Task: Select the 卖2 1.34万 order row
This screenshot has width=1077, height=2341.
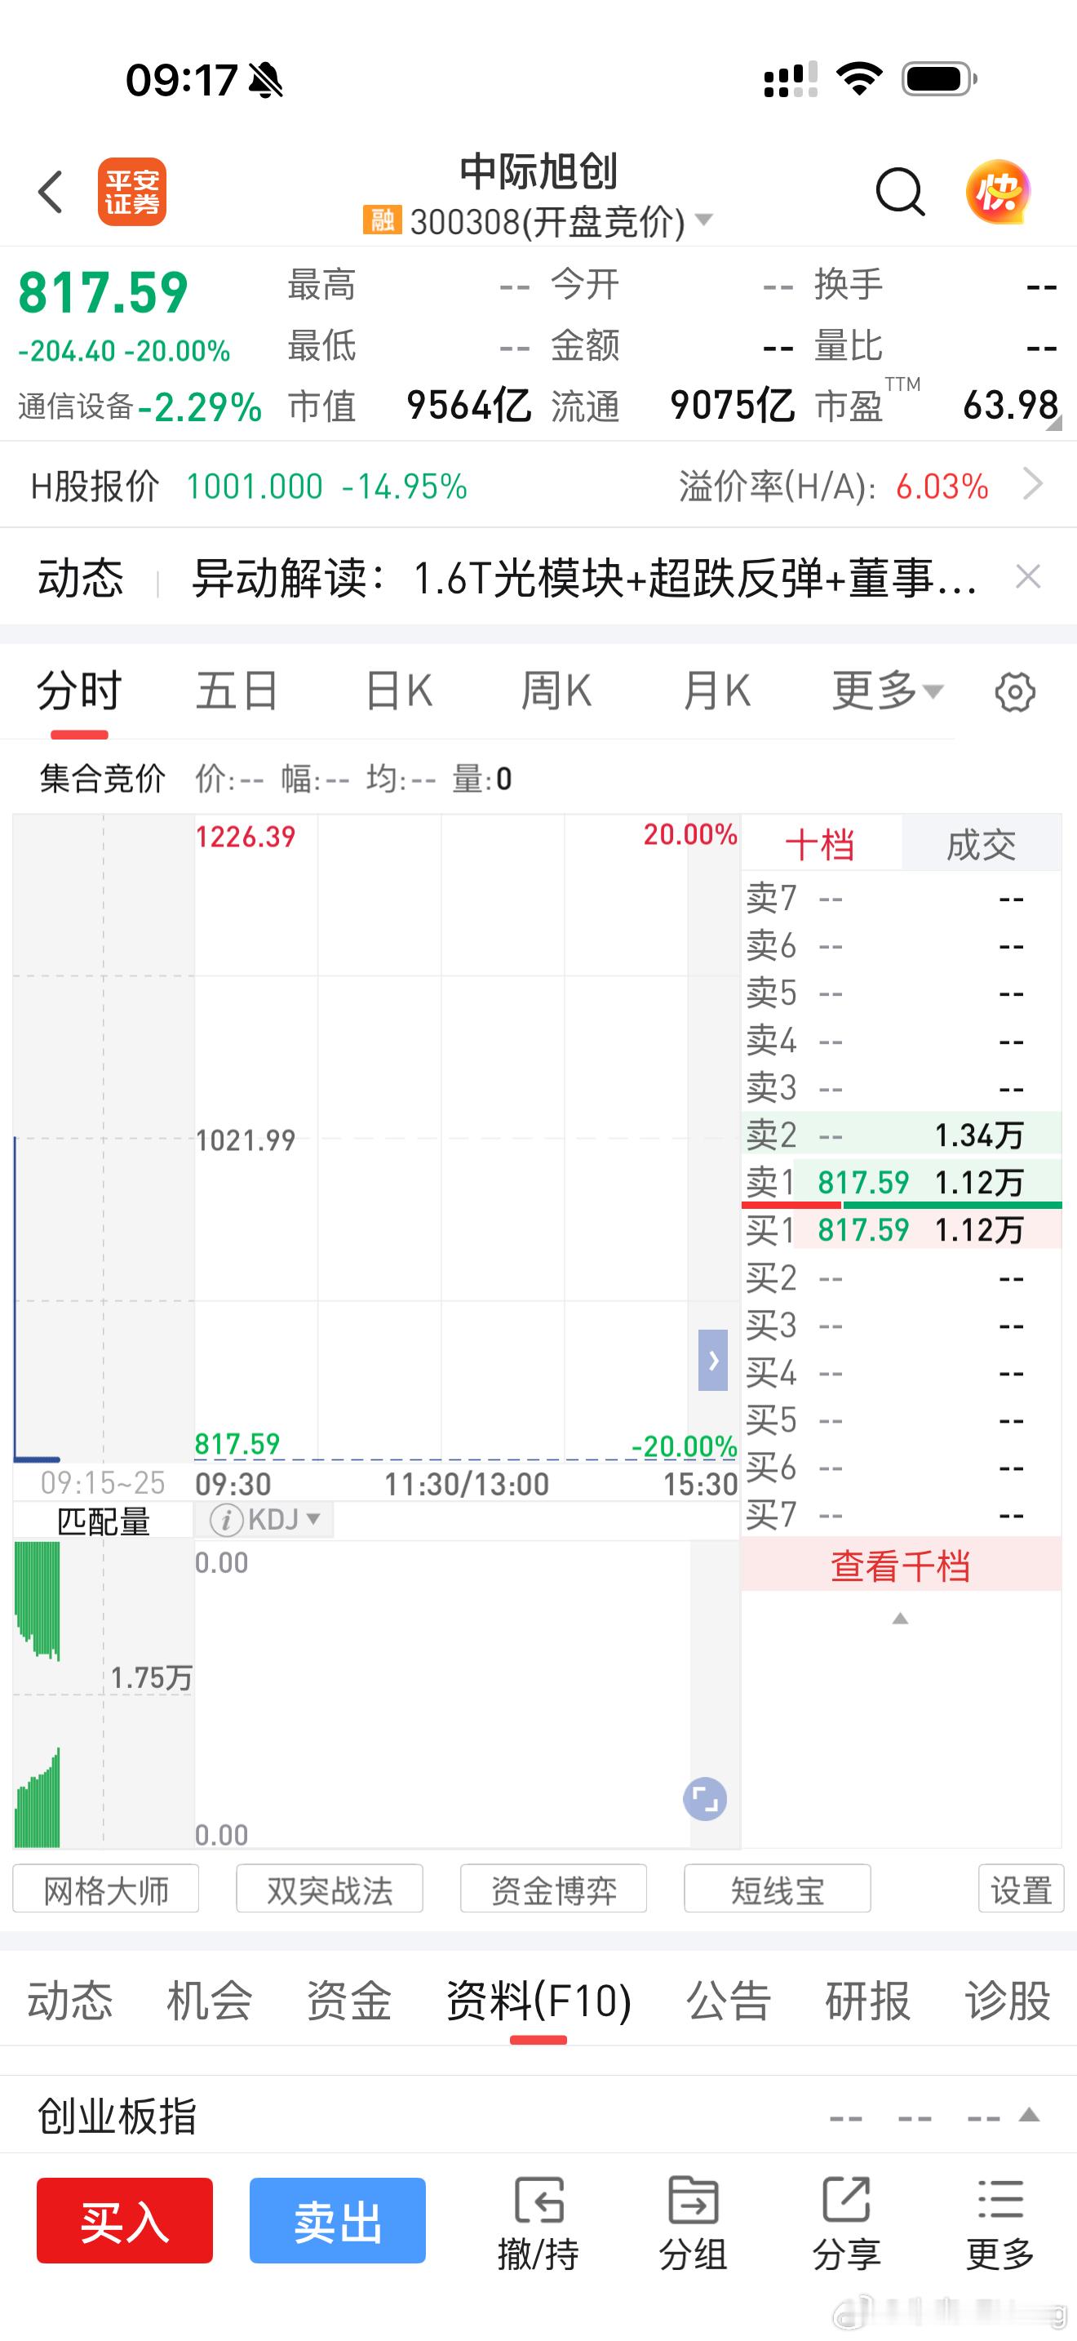Action: [x=902, y=1134]
